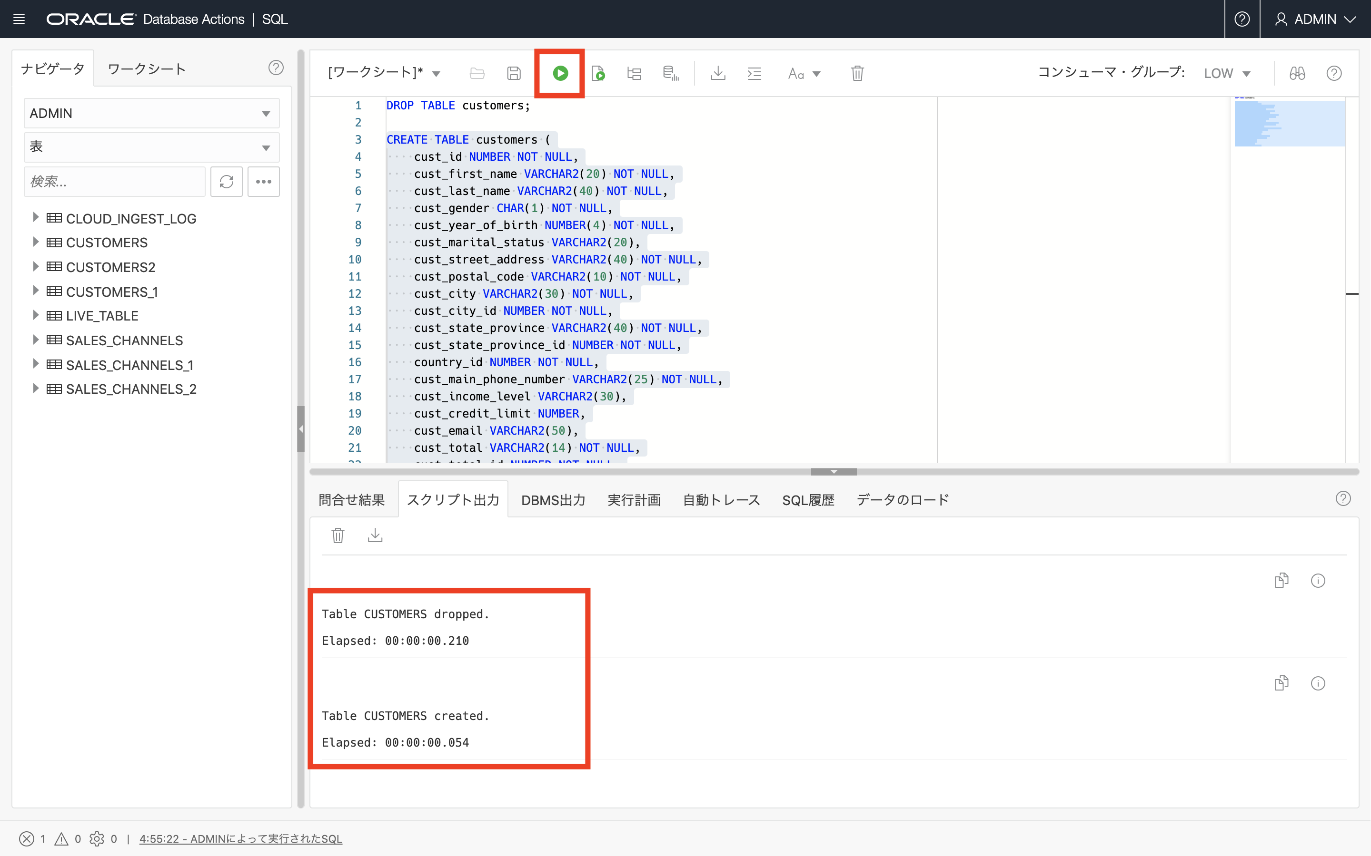
Task: Refresh the navigator object list
Action: pos(226,182)
